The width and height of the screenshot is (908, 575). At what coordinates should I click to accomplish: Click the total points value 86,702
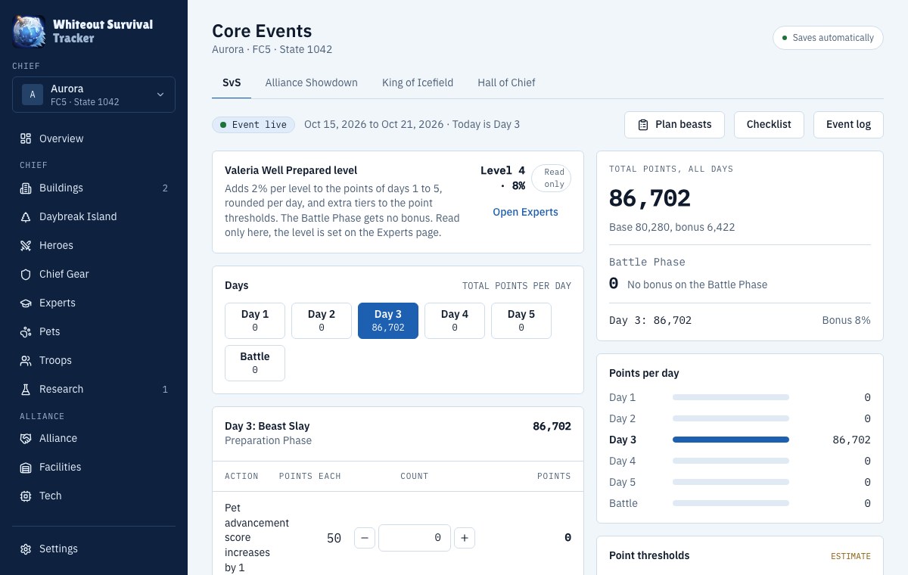(650, 198)
